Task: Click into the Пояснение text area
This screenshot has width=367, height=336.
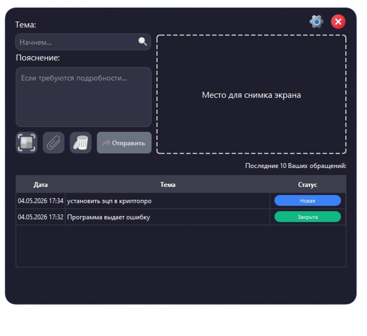Action: click(83, 97)
